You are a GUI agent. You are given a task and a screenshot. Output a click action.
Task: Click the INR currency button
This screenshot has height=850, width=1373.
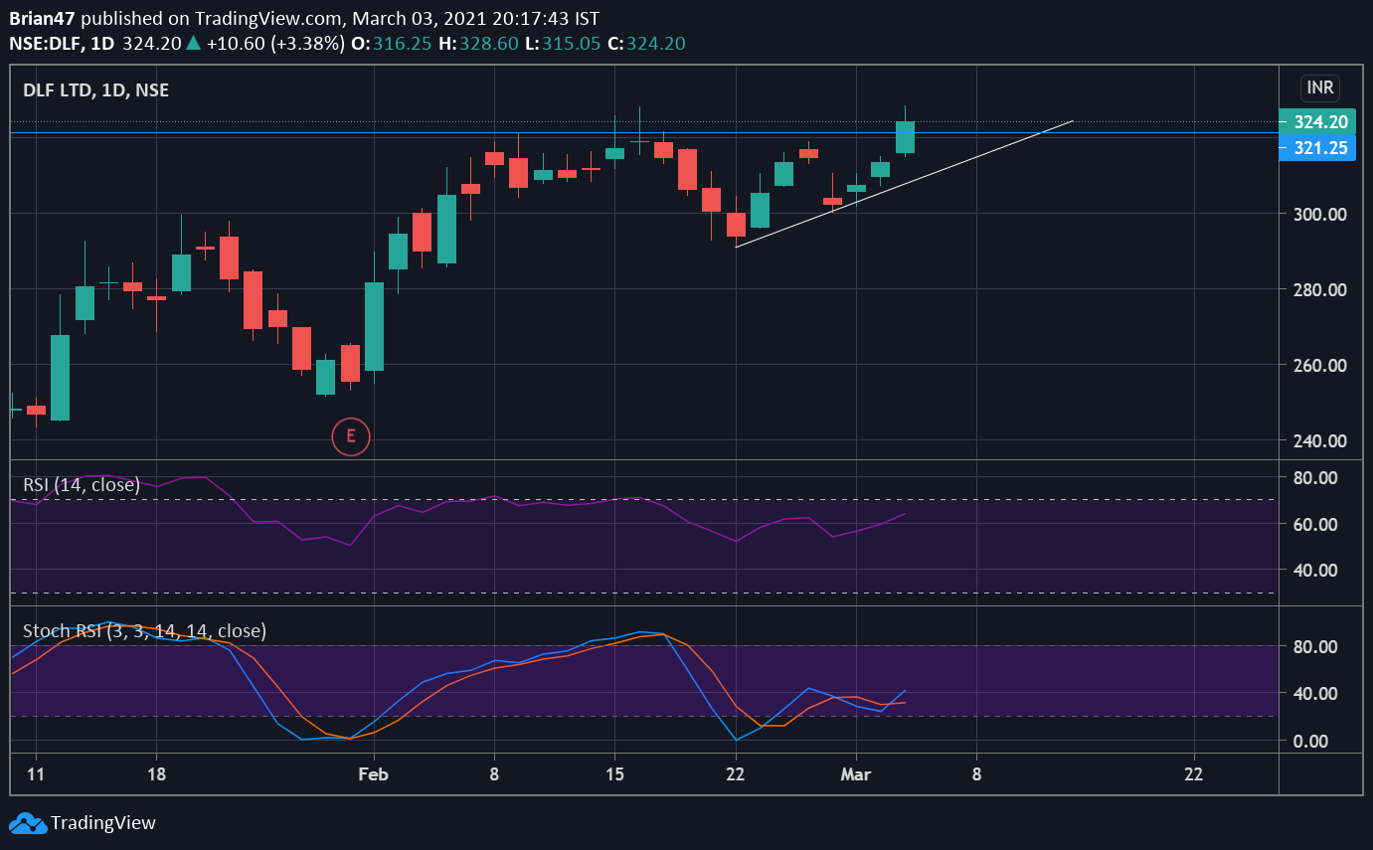coord(1319,88)
